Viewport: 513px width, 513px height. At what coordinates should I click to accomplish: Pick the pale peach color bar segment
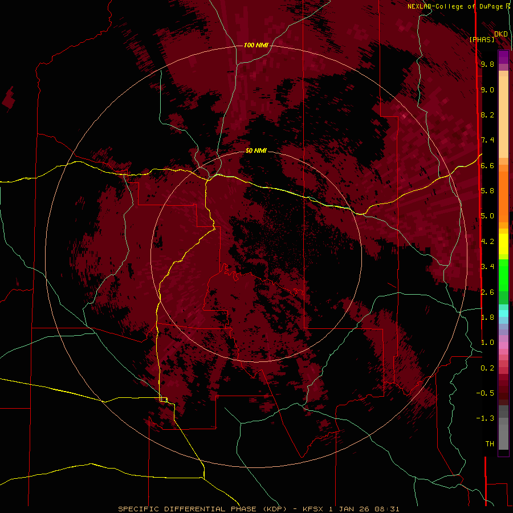[503, 117]
